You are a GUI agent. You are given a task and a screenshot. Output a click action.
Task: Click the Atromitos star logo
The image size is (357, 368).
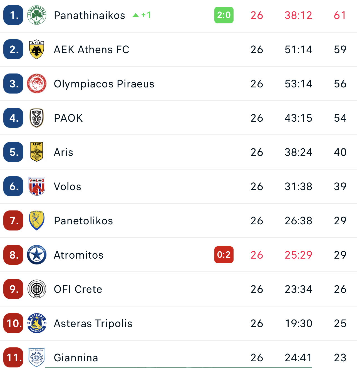[x=37, y=255]
